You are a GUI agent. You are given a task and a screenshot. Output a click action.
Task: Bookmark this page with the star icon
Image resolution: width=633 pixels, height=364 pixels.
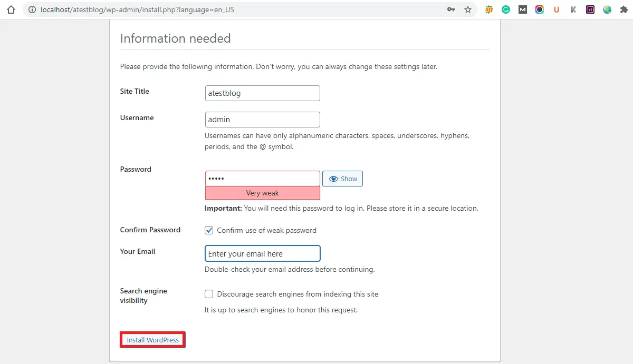point(468,9)
